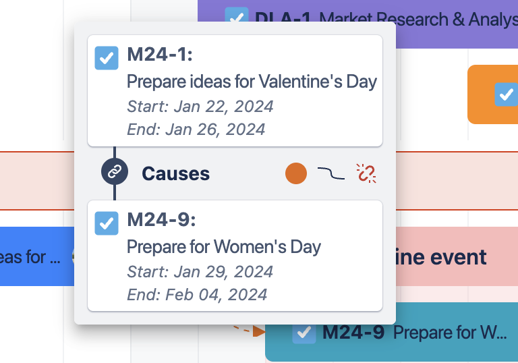Click 'Prepare ideas for Valentine's Day' title

(252, 82)
